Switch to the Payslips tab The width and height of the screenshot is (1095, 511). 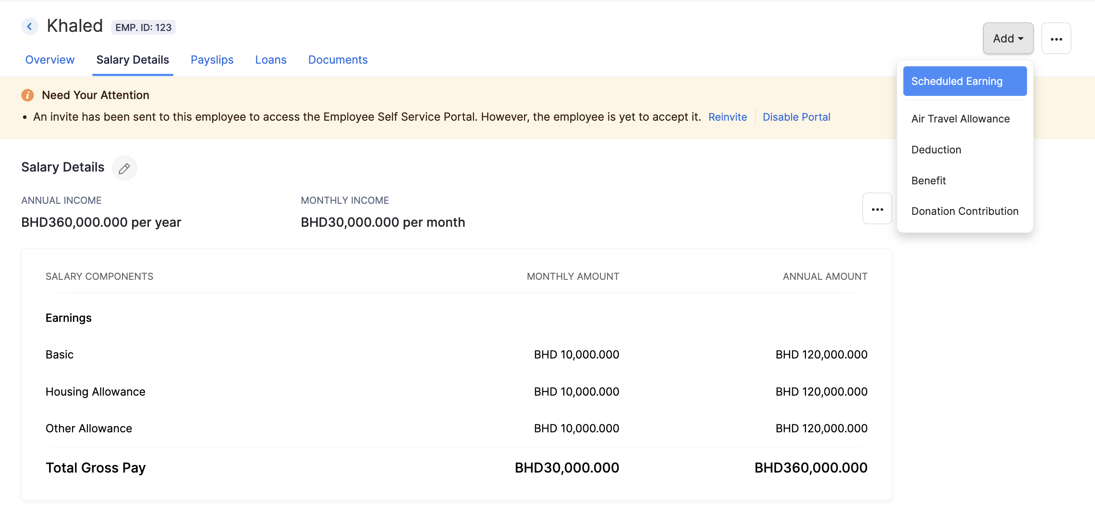[212, 60]
